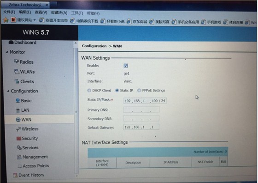Collapse the Monitor tree section

pos(7,52)
